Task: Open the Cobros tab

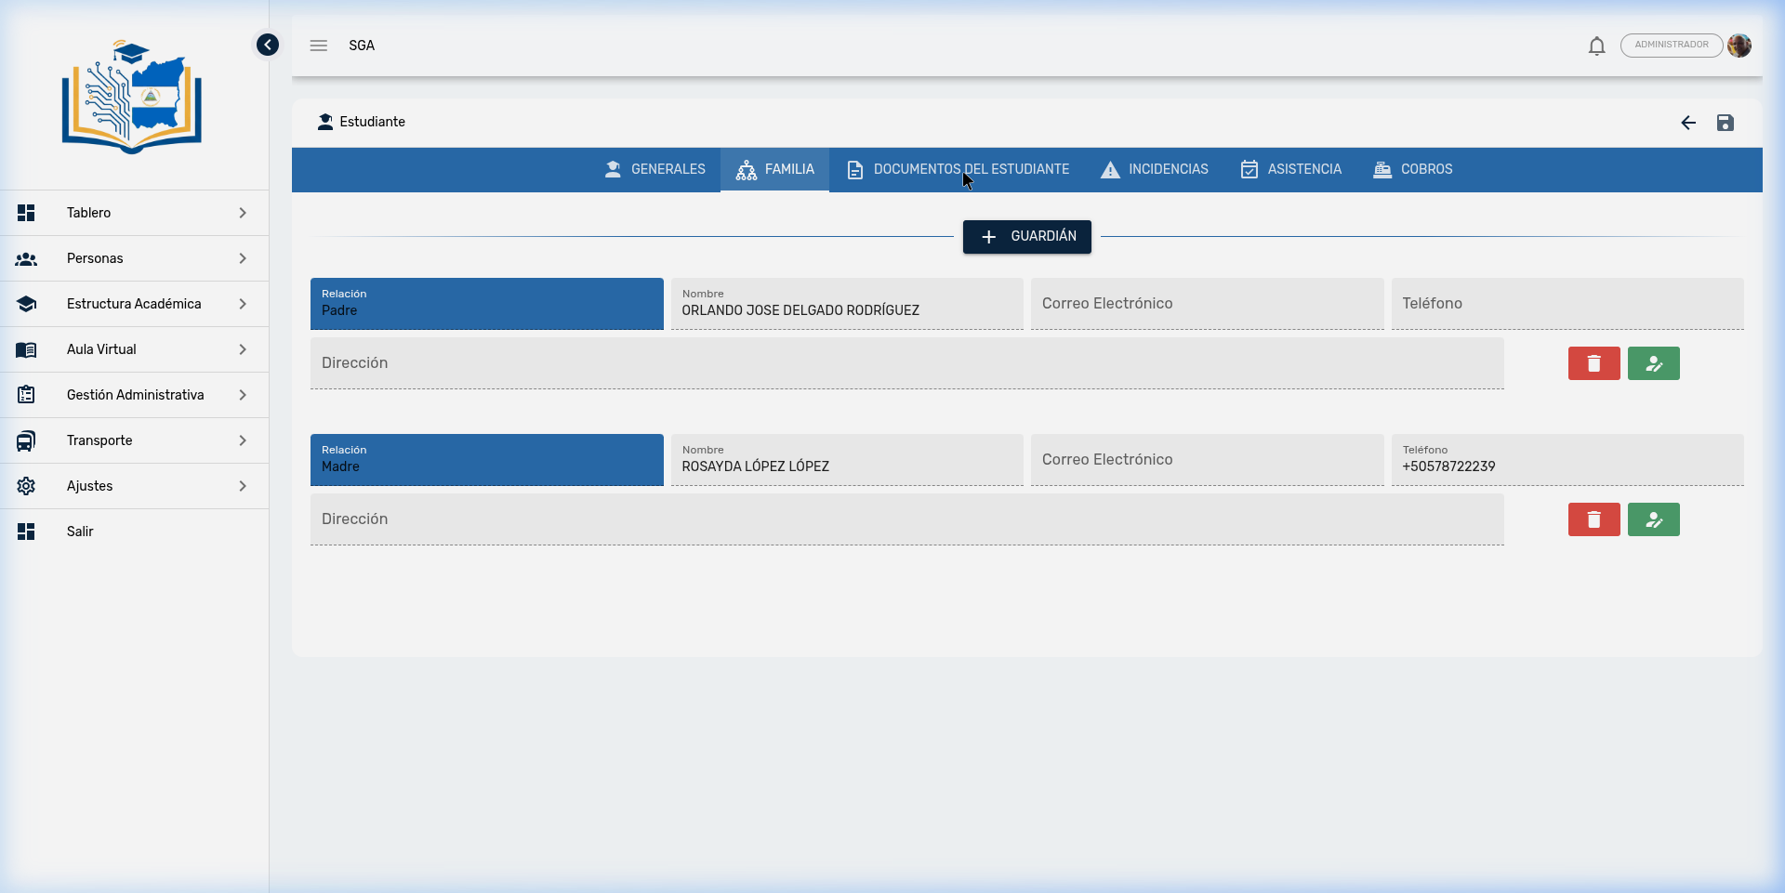Action: (x=1413, y=169)
